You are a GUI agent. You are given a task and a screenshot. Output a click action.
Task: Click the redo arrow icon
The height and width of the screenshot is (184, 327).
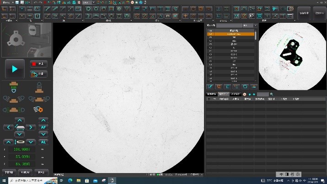point(40,2)
